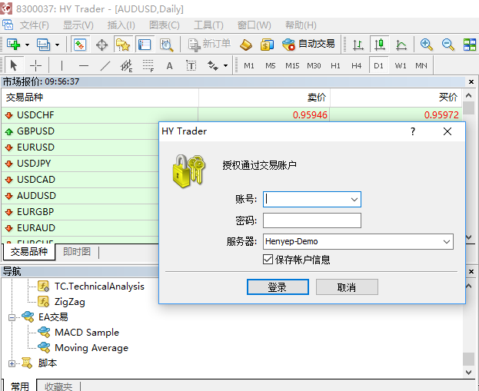Select the M15 timeframe

pyautogui.click(x=292, y=65)
